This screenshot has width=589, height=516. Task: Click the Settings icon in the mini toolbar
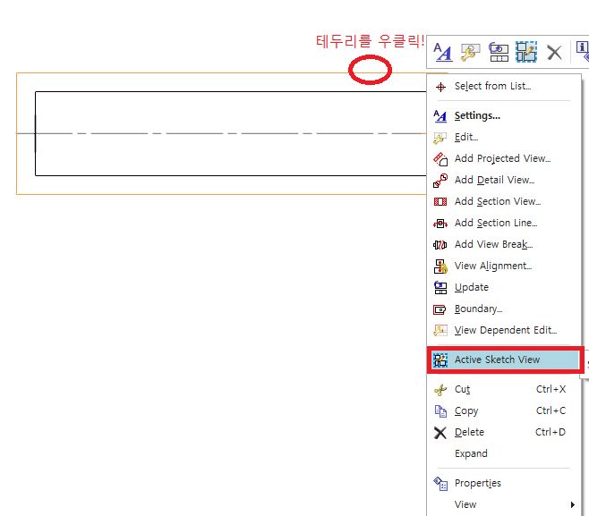[442, 52]
